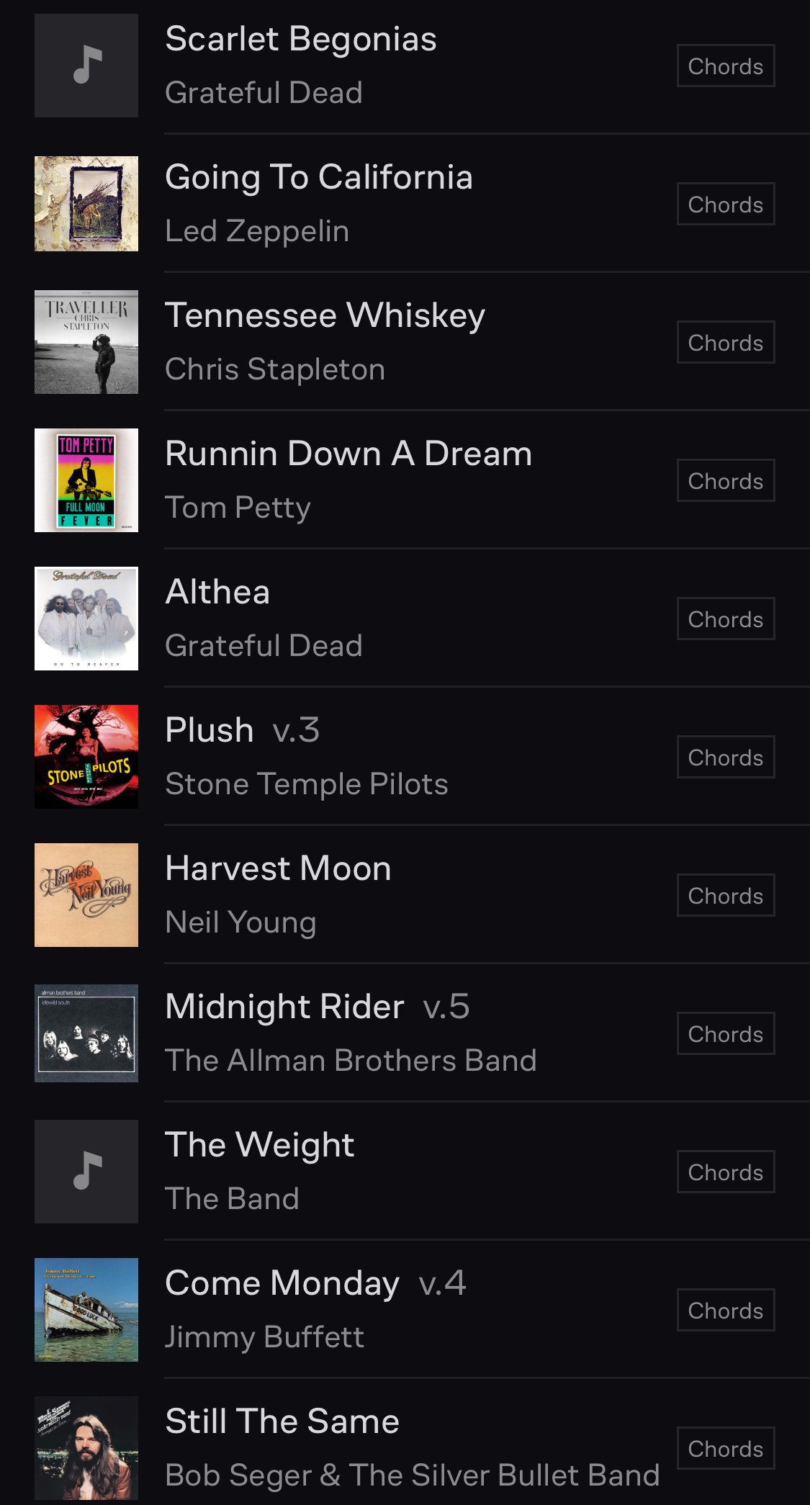Tap the Full Moon Fever album cover
The width and height of the screenshot is (810, 1505).
[86, 480]
